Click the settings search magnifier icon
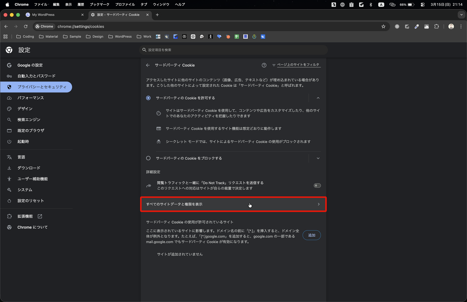467x302 pixels. (144, 50)
